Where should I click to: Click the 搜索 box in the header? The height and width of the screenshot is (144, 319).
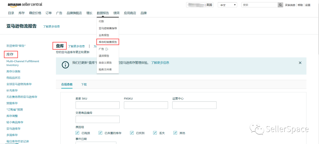click(x=260, y=5)
